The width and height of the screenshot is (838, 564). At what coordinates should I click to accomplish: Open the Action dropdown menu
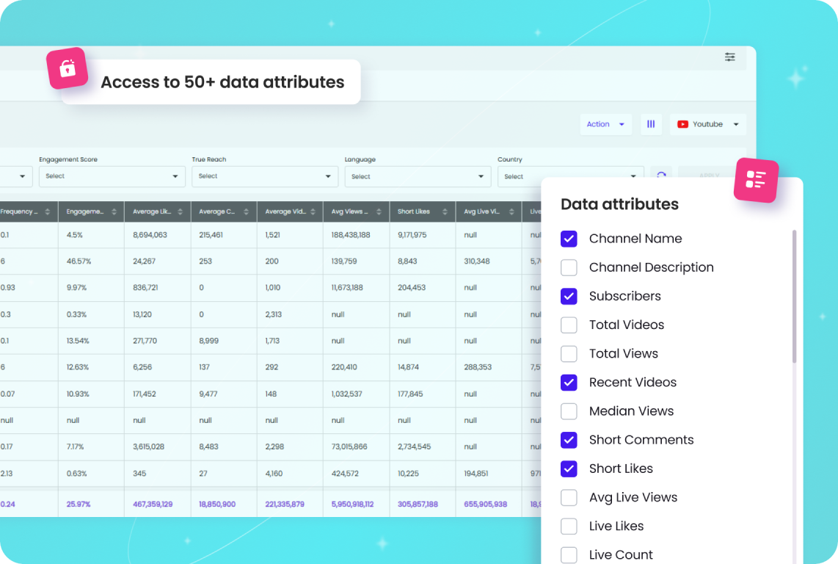(605, 124)
